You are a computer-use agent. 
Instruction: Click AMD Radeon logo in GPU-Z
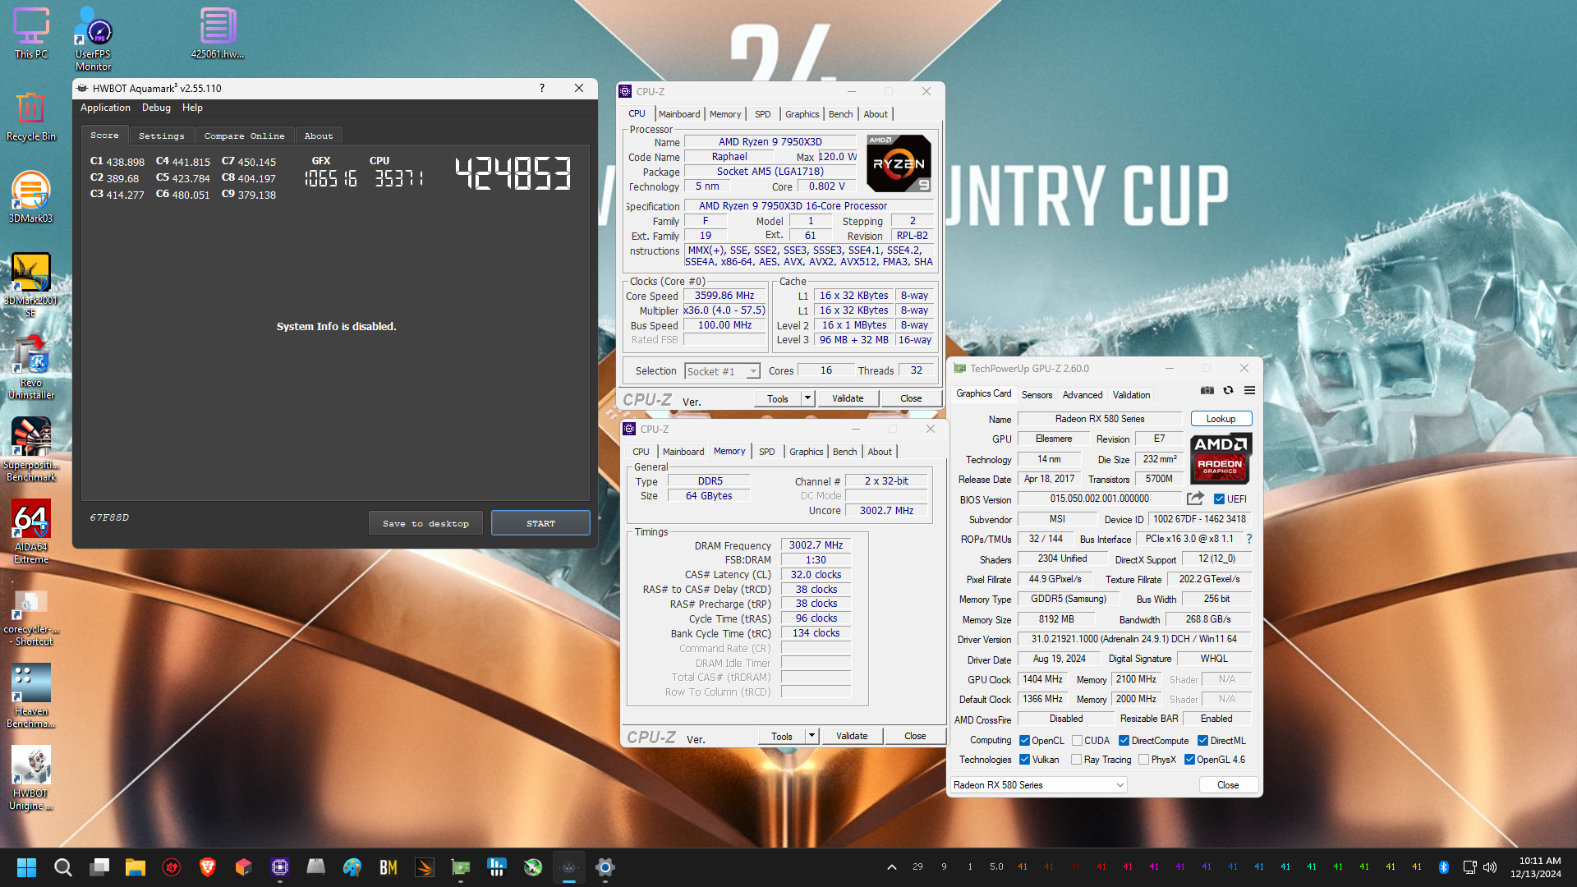click(1221, 457)
